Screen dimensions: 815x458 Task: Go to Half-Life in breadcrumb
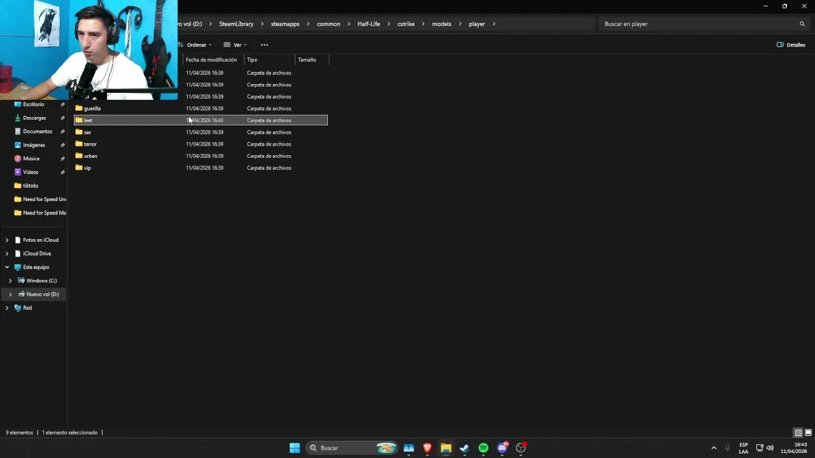click(369, 24)
